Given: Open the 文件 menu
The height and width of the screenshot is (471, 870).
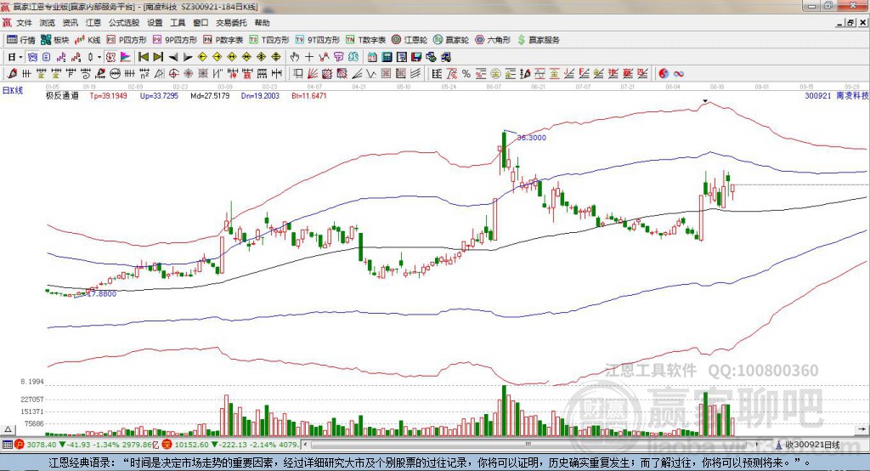Looking at the screenshot, I should tap(24, 23).
